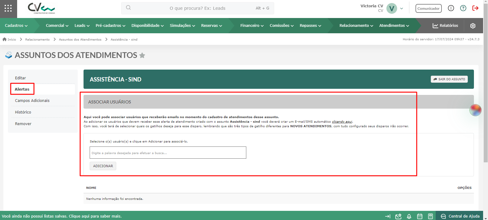The width and height of the screenshot is (488, 220).
Task: Expand the Comercial menu
Action: [x=57, y=26]
